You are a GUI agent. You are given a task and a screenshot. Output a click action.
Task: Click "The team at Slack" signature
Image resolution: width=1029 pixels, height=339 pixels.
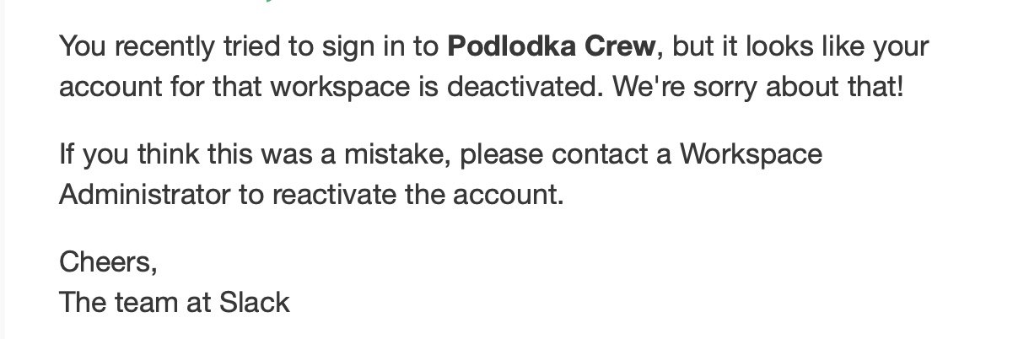[x=175, y=302]
